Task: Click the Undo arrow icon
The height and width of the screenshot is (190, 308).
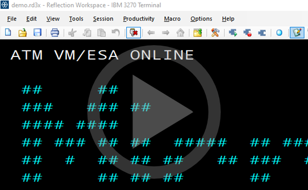Action: point(115,33)
